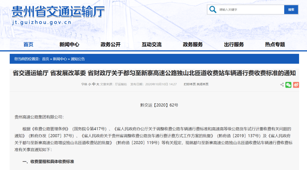Click the addressee line 贵州高速公路集团有限公司
This screenshot has height=170, width=307.
pyautogui.click(x=39, y=117)
